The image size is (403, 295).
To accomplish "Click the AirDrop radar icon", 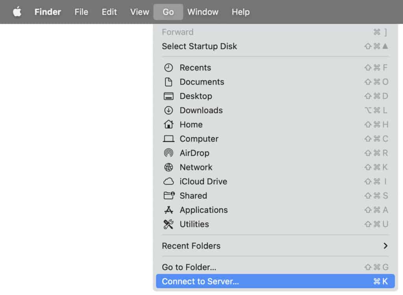I will tap(168, 153).
